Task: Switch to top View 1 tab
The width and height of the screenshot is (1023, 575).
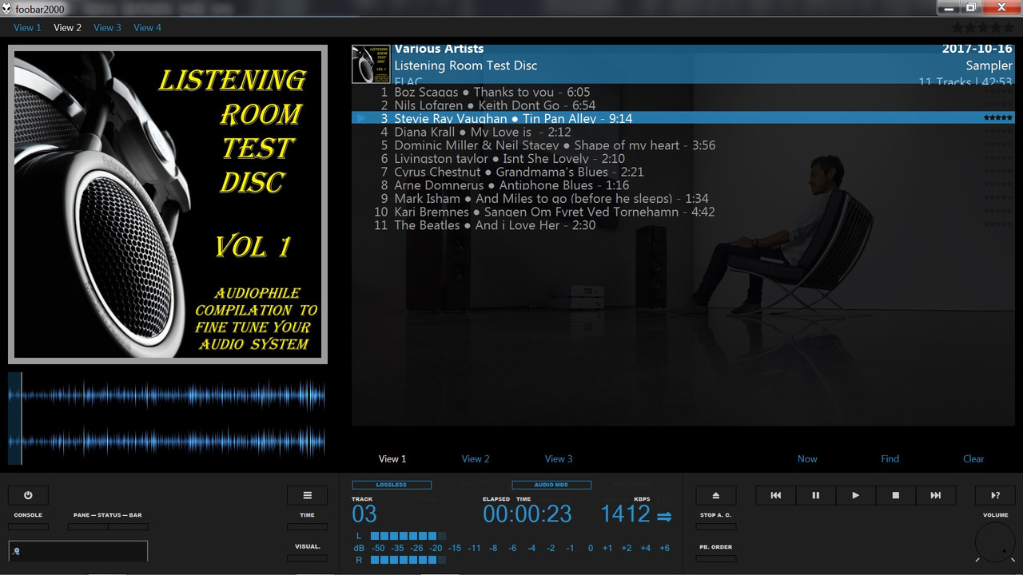Action: [x=27, y=28]
